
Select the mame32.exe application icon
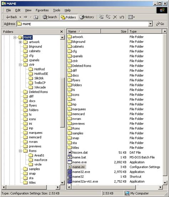click(70, 172)
